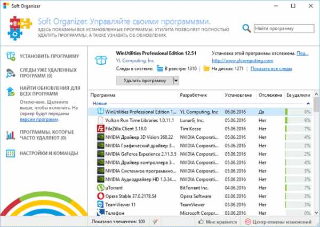Collapse the Новые group
Viewport: 320px width, 227px height.
click(x=308, y=104)
